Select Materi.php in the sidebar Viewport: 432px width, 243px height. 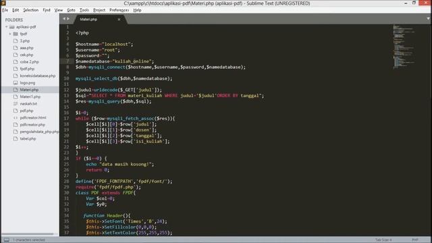(29, 90)
